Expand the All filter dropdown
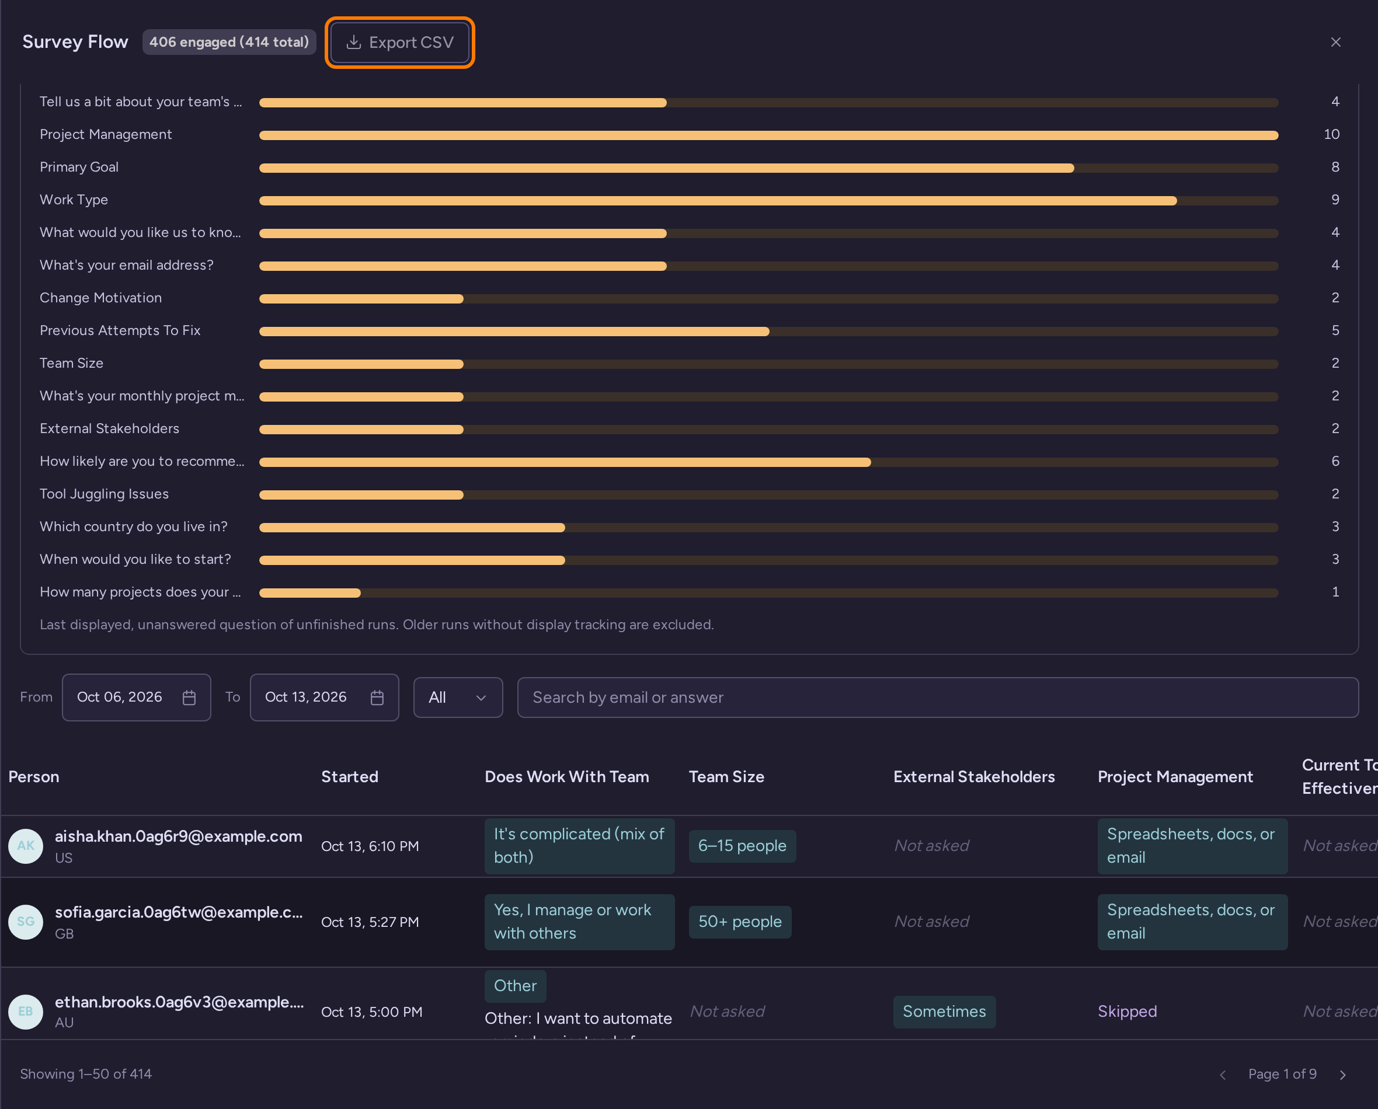This screenshot has width=1378, height=1109. tap(458, 697)
